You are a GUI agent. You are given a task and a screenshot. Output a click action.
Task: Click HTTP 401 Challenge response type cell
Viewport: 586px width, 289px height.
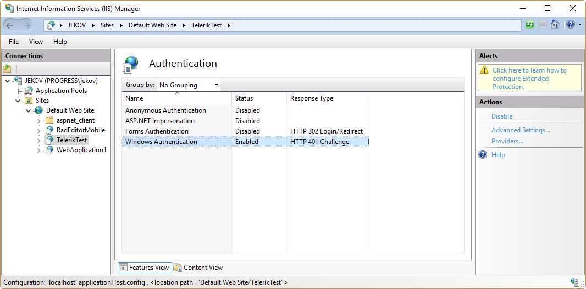(x=319, y=142)
